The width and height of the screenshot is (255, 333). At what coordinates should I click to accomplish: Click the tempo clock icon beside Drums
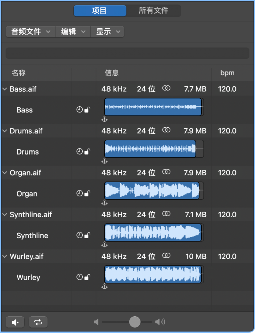click(79, 152)
